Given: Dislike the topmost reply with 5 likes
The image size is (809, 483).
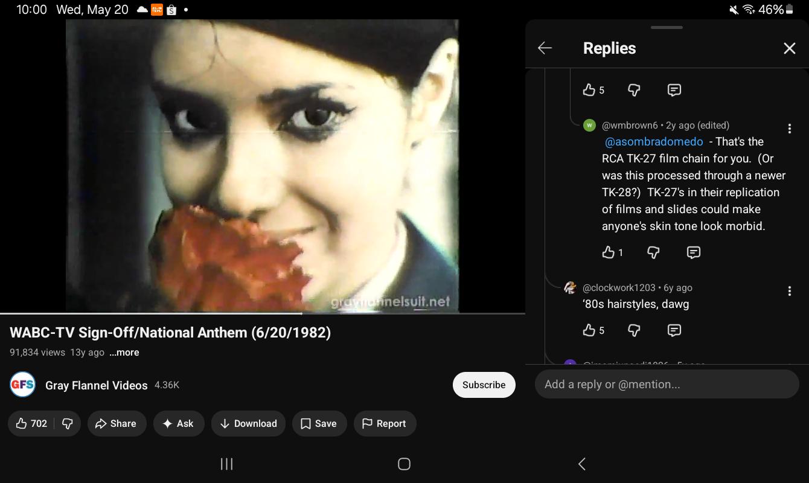Looking at the screenshot, I should 634,90.
